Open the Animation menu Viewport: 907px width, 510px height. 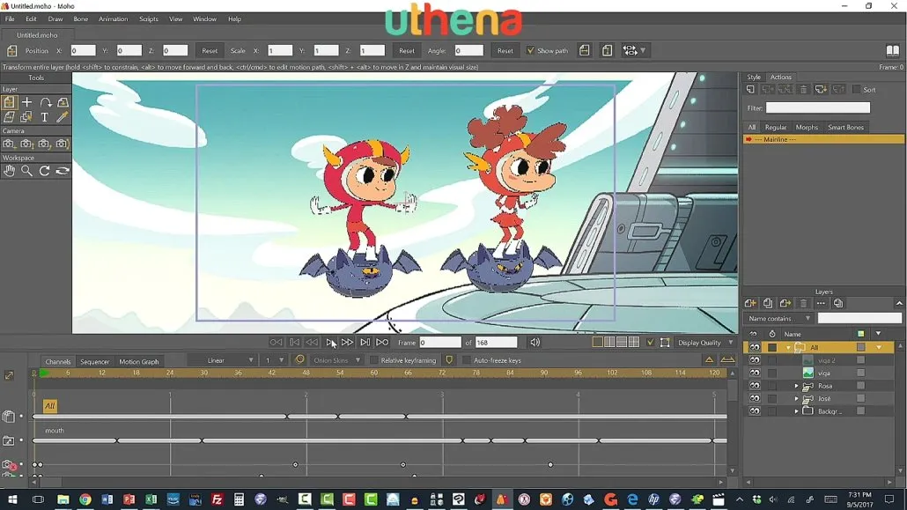pyautogui.click(x=113, y=19)
